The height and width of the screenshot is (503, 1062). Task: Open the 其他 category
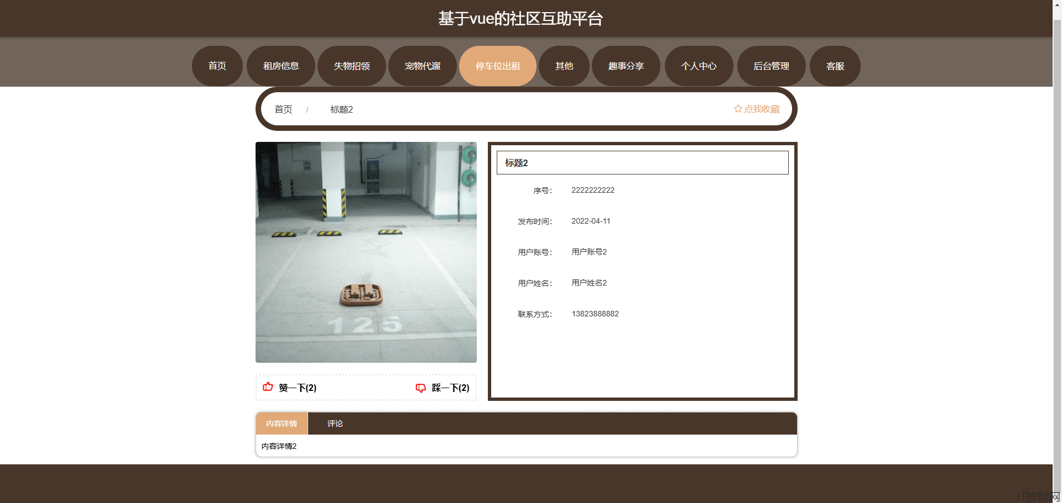[x=564, y=66]
